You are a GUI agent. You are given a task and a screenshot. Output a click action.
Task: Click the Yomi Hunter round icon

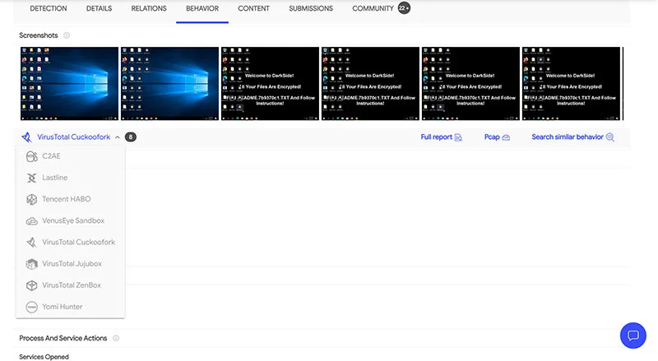tap(32, 307)
